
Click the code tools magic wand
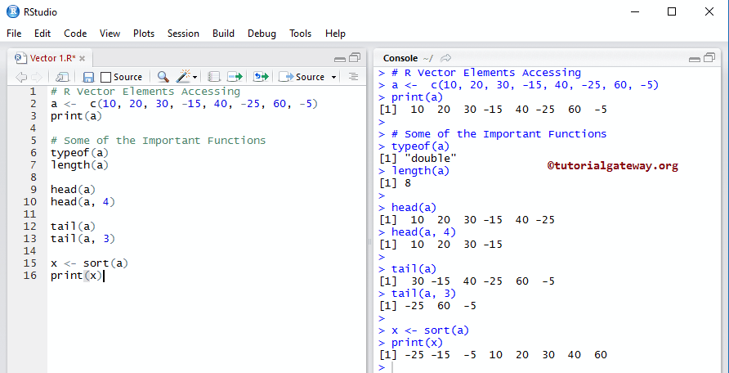(x=184, y=76)
